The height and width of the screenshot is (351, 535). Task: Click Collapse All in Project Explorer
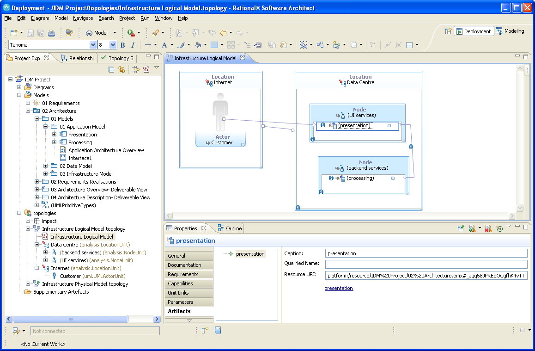tap(111, 70)
